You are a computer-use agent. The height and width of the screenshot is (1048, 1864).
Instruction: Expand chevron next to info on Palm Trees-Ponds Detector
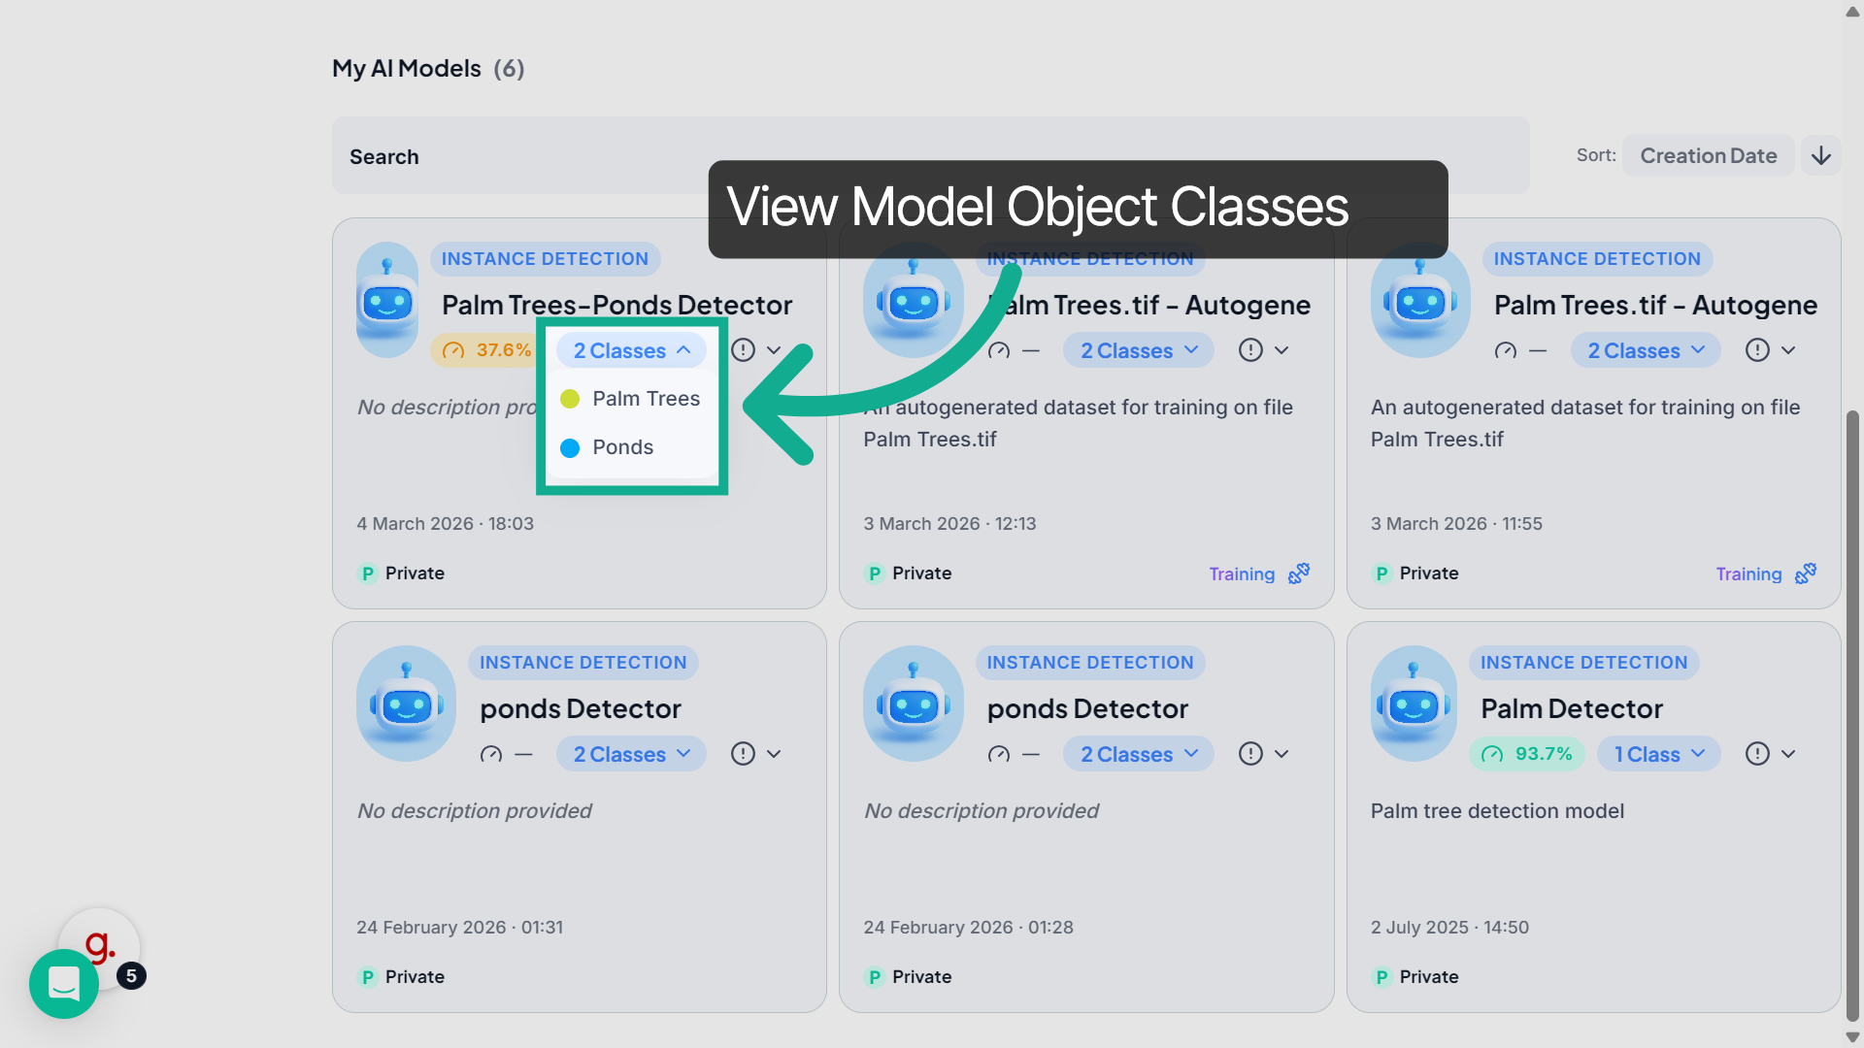pos(774,350)
